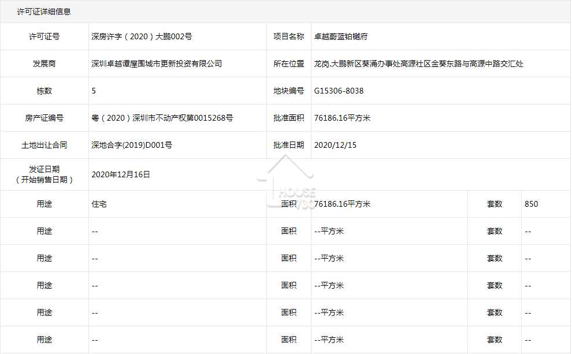Select approved area 76186.16平方米 in 批准面积 row
Image resolution: width=572 pixels, height=354 pixels.
[342, 118]
